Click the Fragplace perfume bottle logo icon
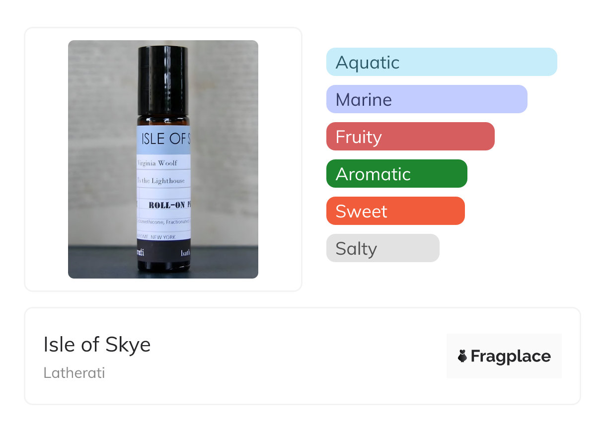The height and width of the screenshot is (429, 605). coord(462,356)
